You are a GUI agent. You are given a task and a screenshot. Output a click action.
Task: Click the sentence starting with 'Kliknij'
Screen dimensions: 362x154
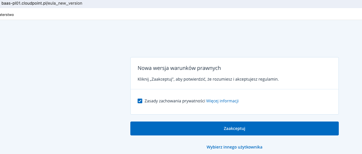pos(208,79)
